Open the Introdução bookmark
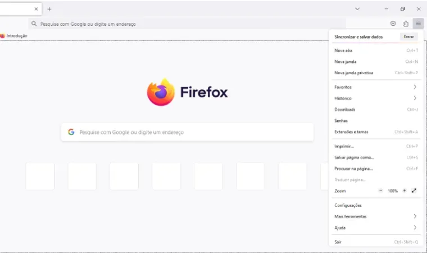Screen dimensions: 427x253 13,36
